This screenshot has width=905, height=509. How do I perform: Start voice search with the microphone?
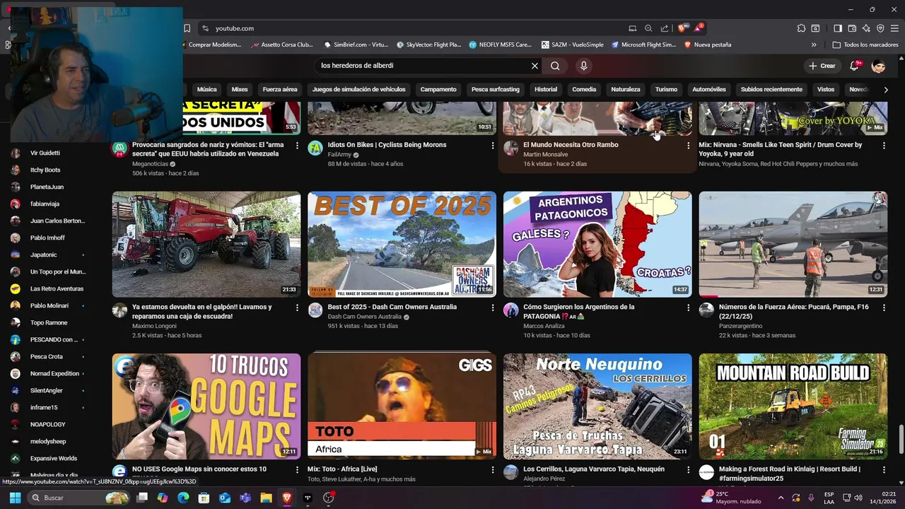coord(583,66)
